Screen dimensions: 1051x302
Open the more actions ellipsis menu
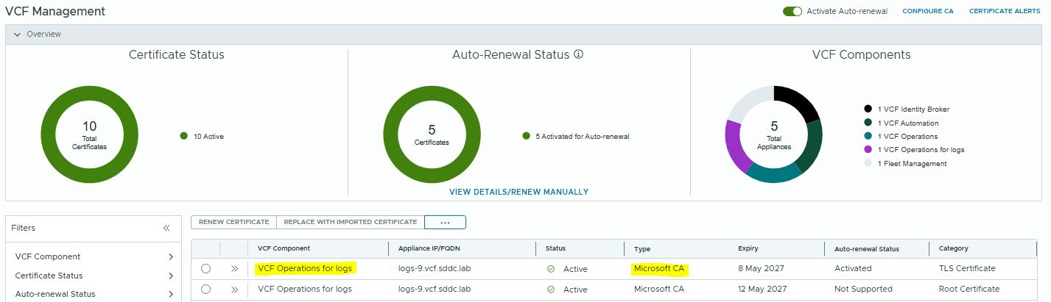coord(445,222)
